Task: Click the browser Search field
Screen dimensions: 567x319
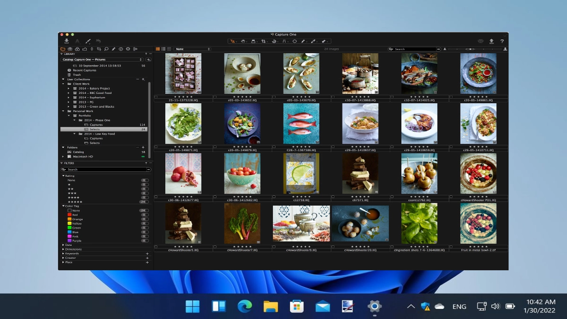Action: (414, 49)
